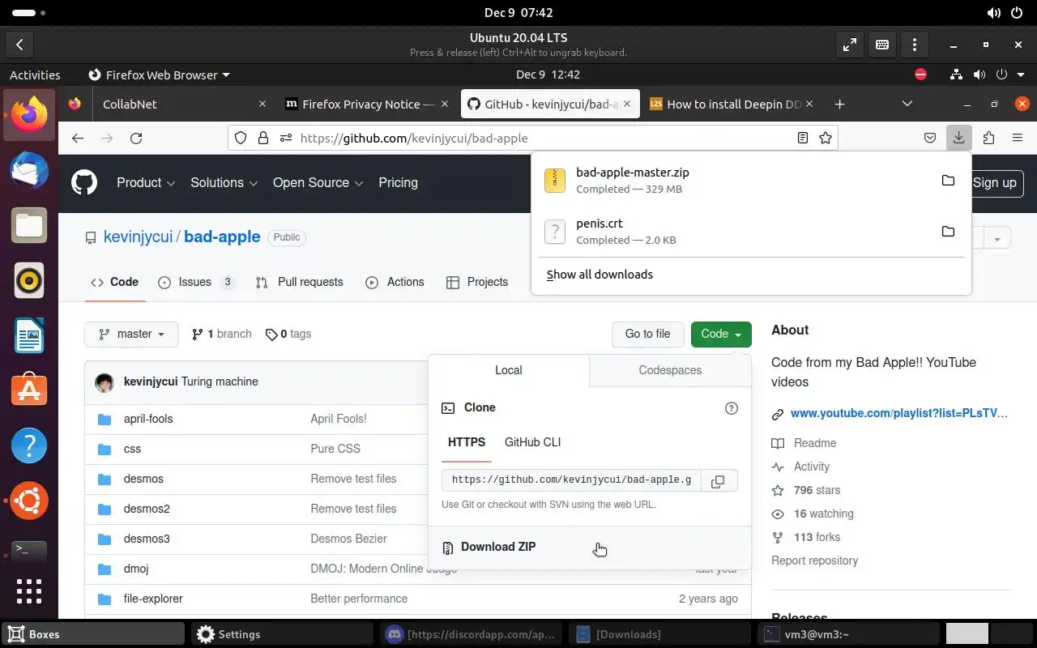Switch to CollabNet browser tab

(168, 104)
